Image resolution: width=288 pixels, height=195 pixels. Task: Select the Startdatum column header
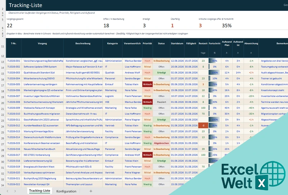coord(177,43)
